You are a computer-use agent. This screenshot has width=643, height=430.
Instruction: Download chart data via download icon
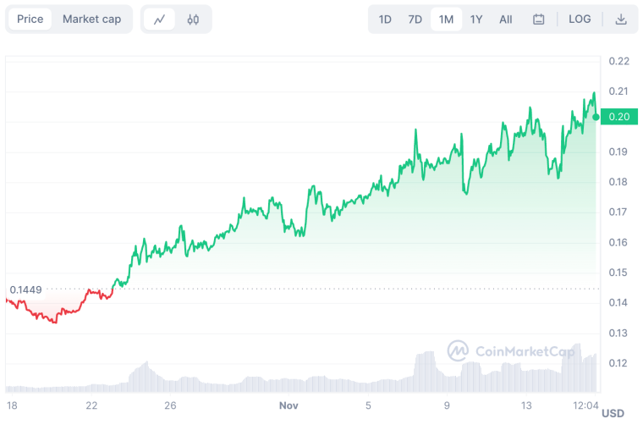coord(621,19)
